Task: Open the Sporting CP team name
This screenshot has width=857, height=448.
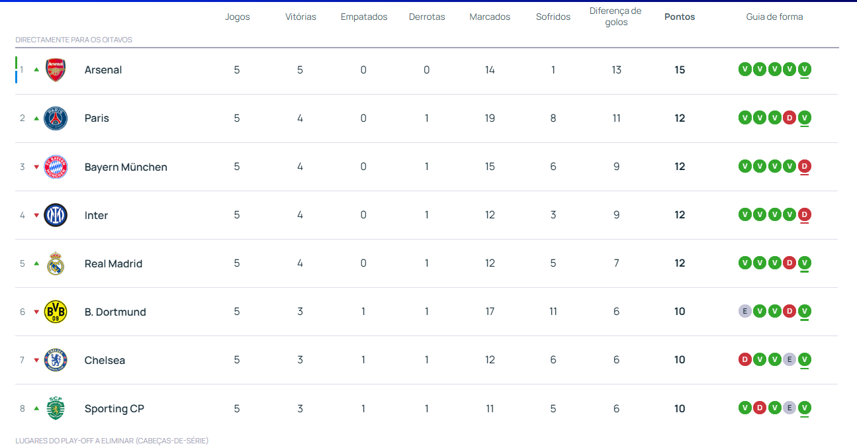Action: [114, 408]
